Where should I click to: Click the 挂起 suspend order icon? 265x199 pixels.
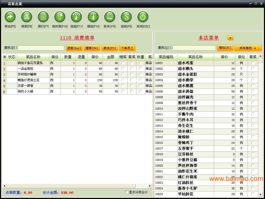point(76,17)
